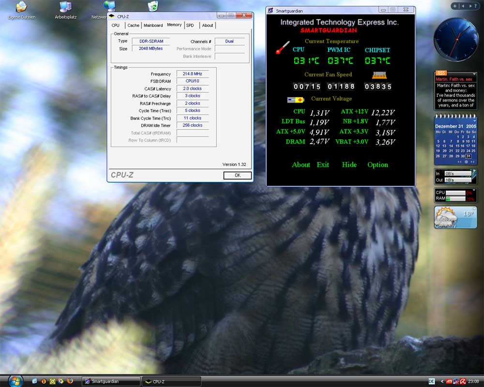The height and width of the screenshot is (387, 484).
Task: Click the green square quick launch icon
Action: [52, 381]
